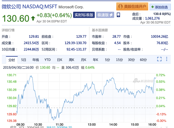Click the volume value 2415.54万
The width and height of the screenshot is (174, 128).
point(31,43)
